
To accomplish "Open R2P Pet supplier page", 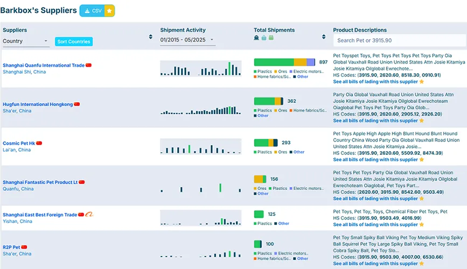I will click(11, 247).
